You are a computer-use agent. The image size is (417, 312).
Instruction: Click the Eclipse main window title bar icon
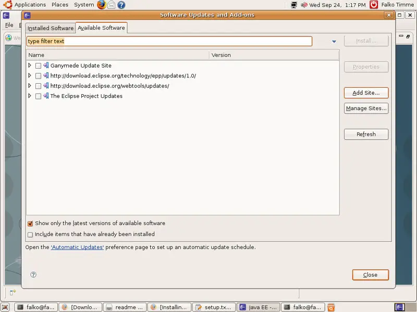tap(6, 16)
